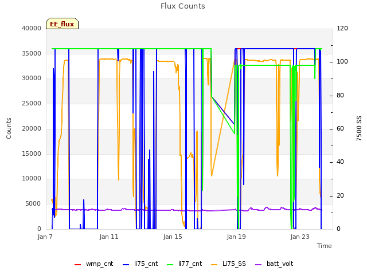Click the orange Li75_SS legend swatch
The width and height of the screenshot is (367, 275).
[x=214, y=265]
